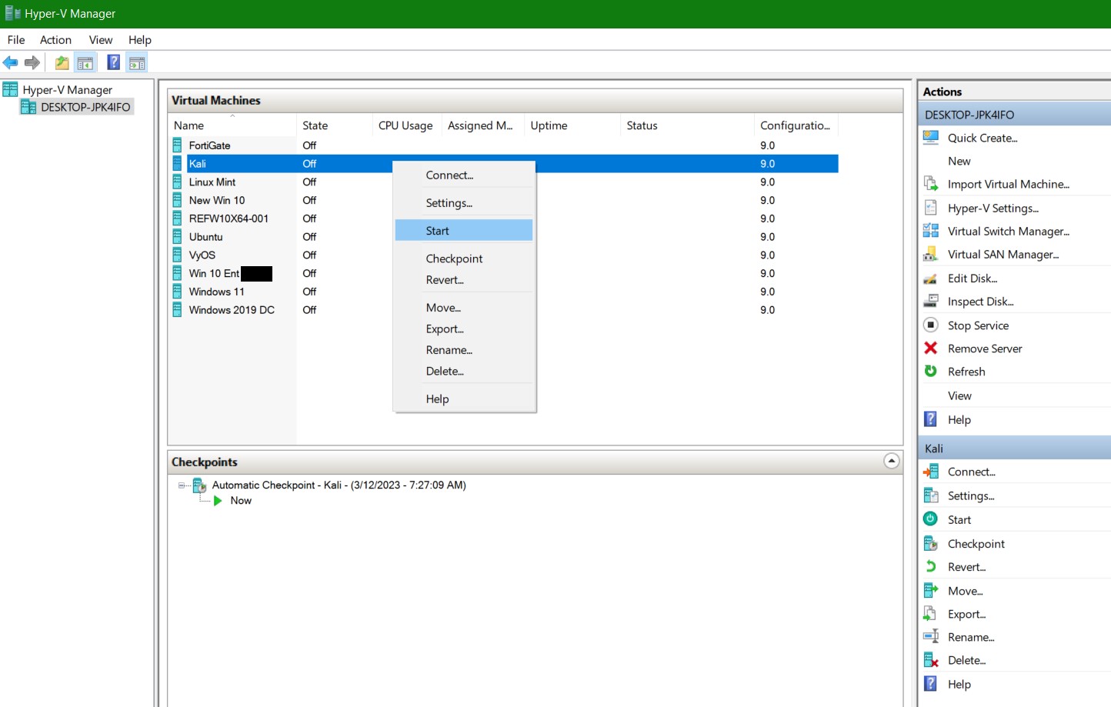Open the Action menu
The image size is (1111, 707).
55,40
